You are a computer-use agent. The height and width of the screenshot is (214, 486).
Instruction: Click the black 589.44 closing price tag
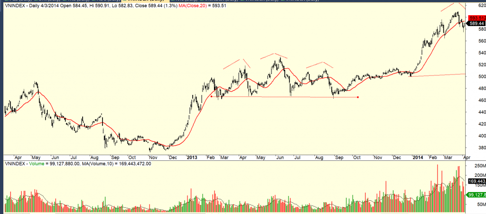coord(476,23)
